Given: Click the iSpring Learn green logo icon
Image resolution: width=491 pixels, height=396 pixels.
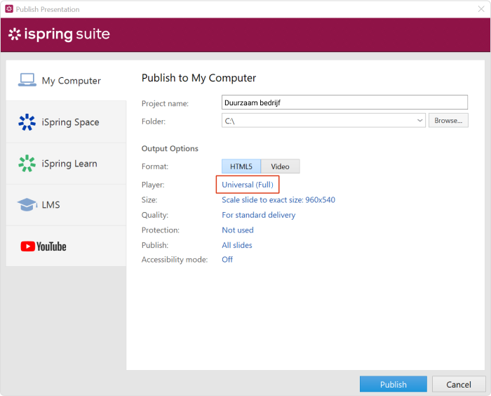Looking at the screenshot, I should pos(27,164).
